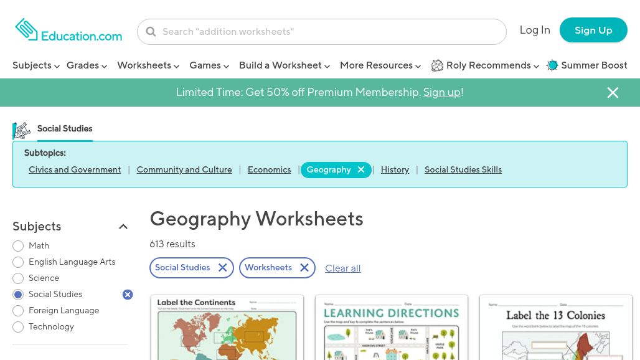Collapse the Subjects filter section
This screenshot has width=640, height=360.
[x=123, y=227]
